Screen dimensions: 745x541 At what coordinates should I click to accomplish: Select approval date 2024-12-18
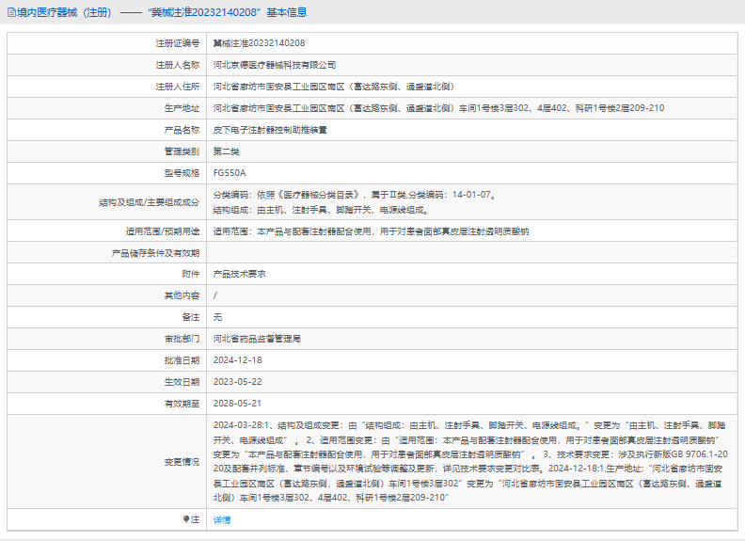click(x=238, y=359)
